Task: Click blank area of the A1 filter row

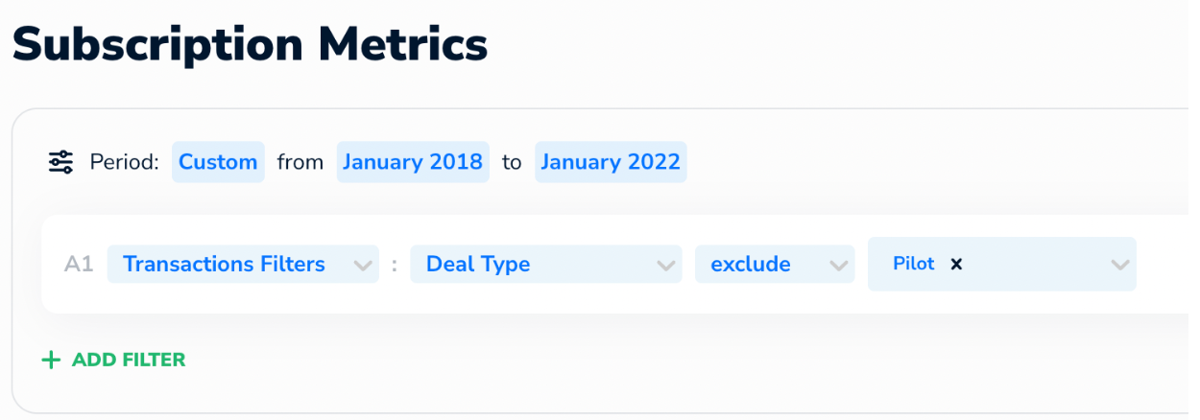Action: click(1162, 264)
